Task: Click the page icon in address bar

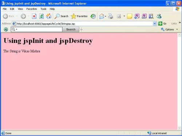Action: tap(14, 24)
